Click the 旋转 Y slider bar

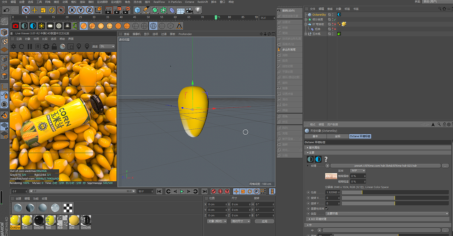(395, 203)
